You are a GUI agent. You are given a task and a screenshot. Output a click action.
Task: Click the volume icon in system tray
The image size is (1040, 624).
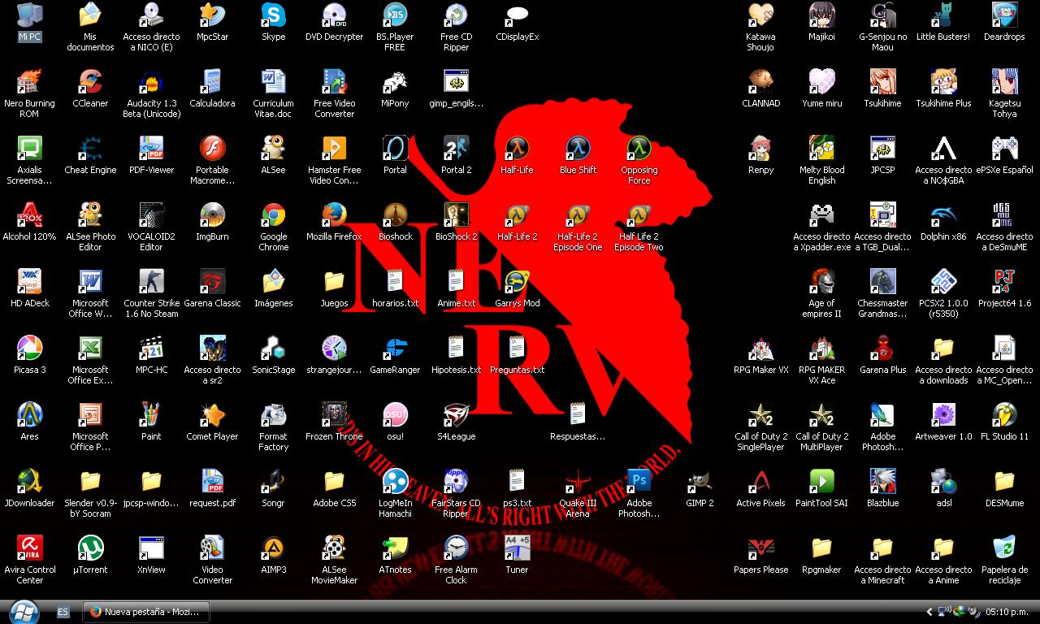point(973,612)
